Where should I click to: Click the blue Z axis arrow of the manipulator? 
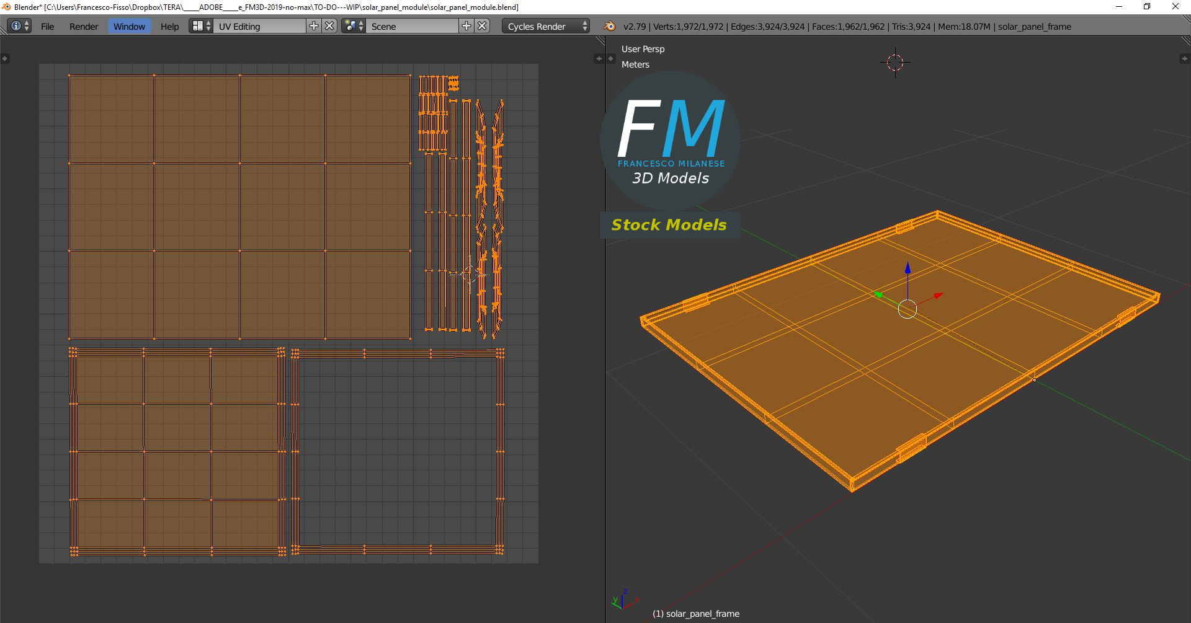[x=908, y=268]
